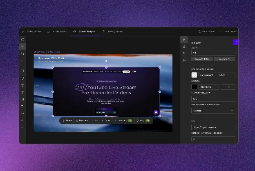Switch to the Audio playlist tab
The height and width of the screenshot is (171, 255).
click(57, 31)
